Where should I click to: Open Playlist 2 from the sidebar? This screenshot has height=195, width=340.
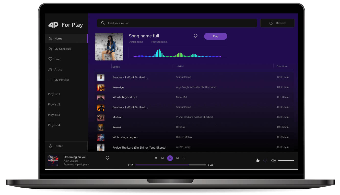54,105
